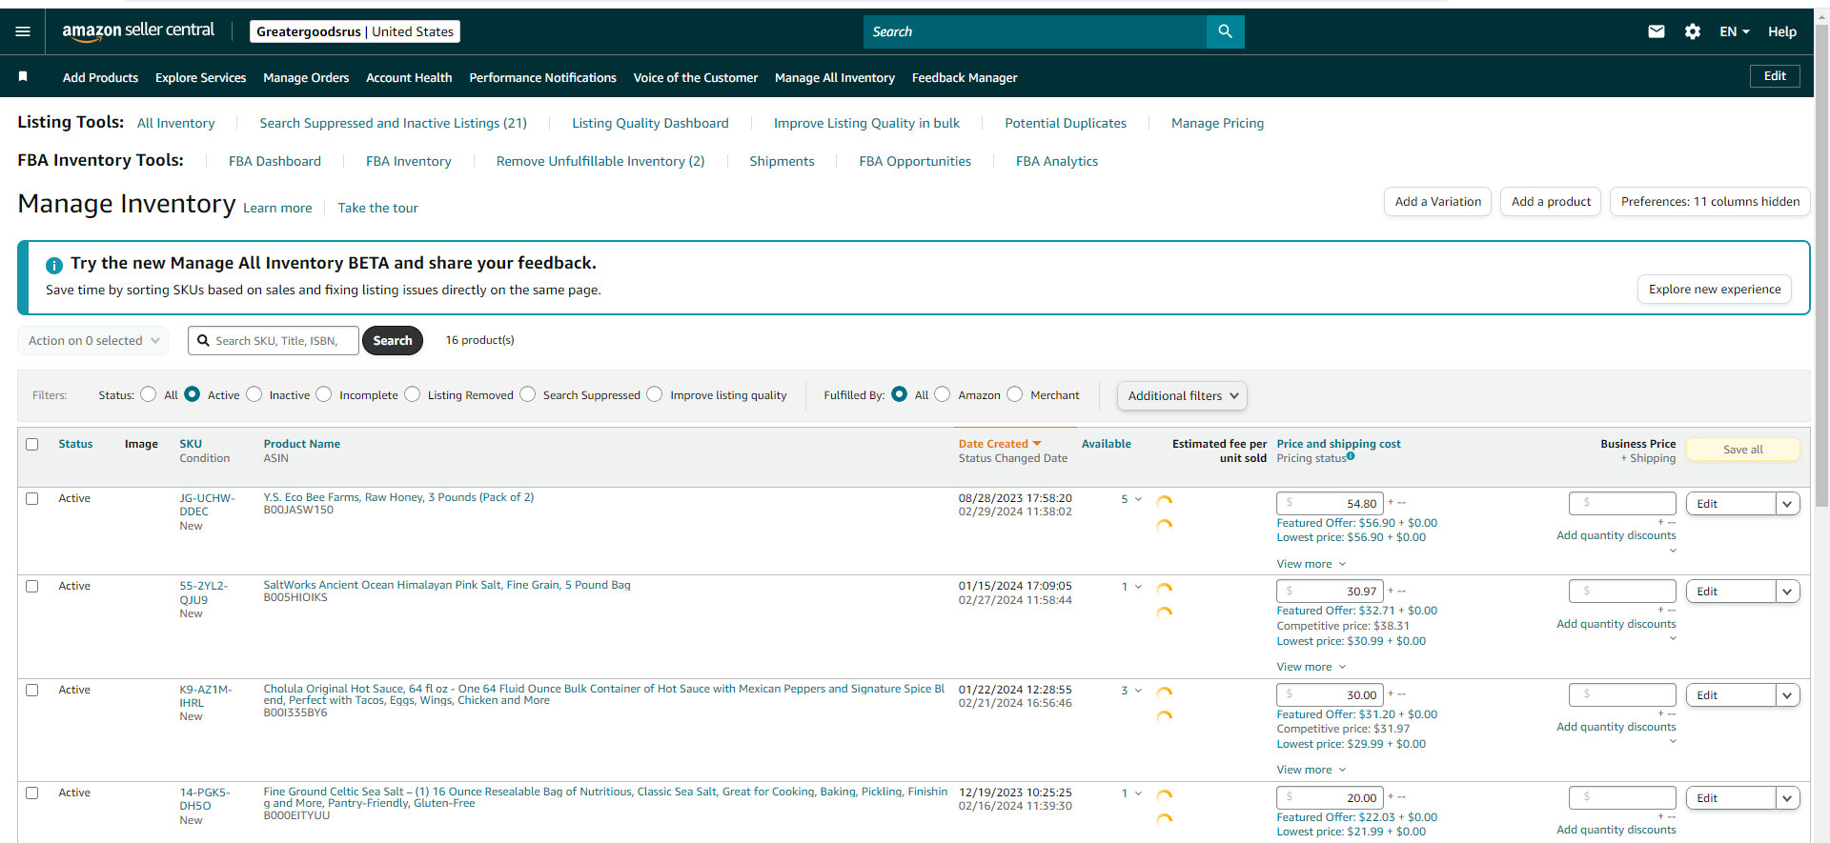
Task: Open the settings gear icon
Action: [x=1693, y=31]
